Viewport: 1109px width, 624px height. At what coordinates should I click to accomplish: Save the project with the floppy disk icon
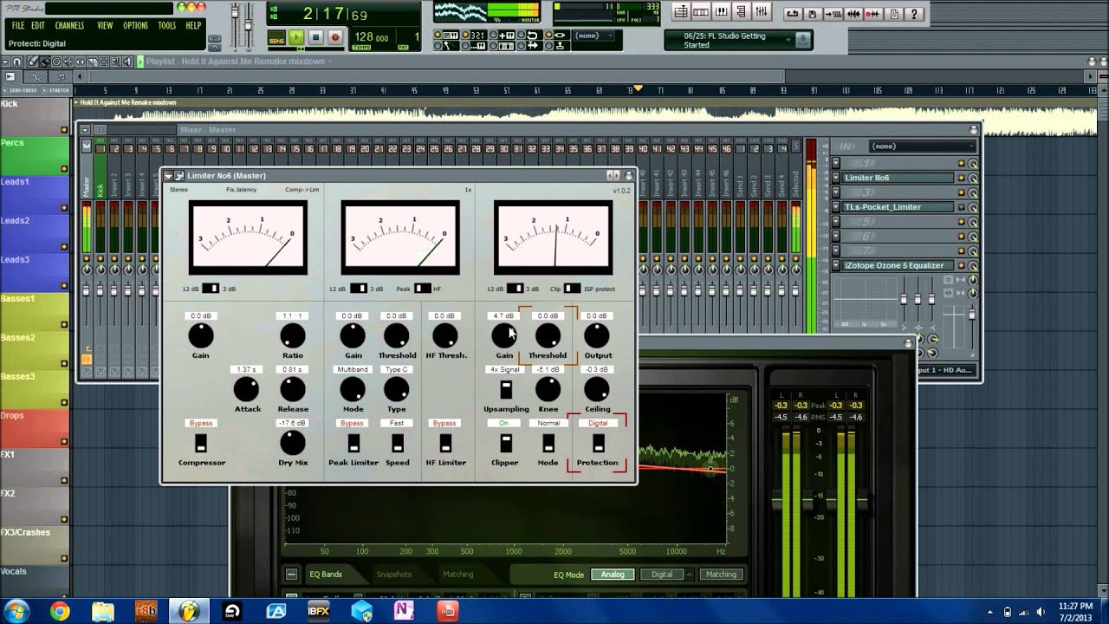point(813,14)
